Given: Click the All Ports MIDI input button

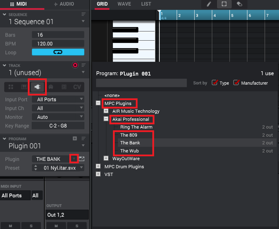Looking at the screenshot, I should [x=15, y=195].
